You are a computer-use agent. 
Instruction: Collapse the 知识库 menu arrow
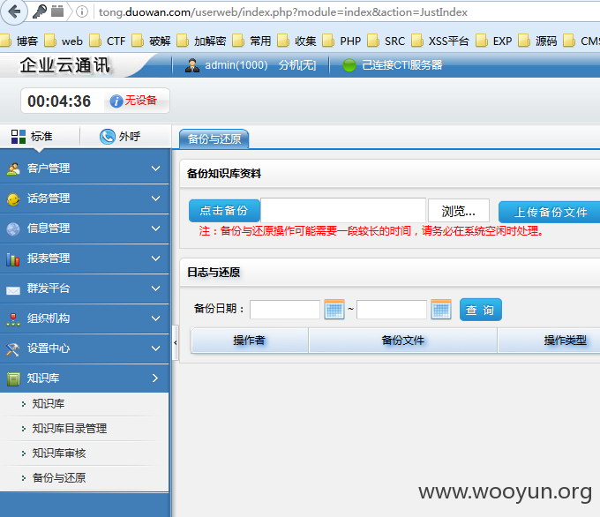(155, 378)
